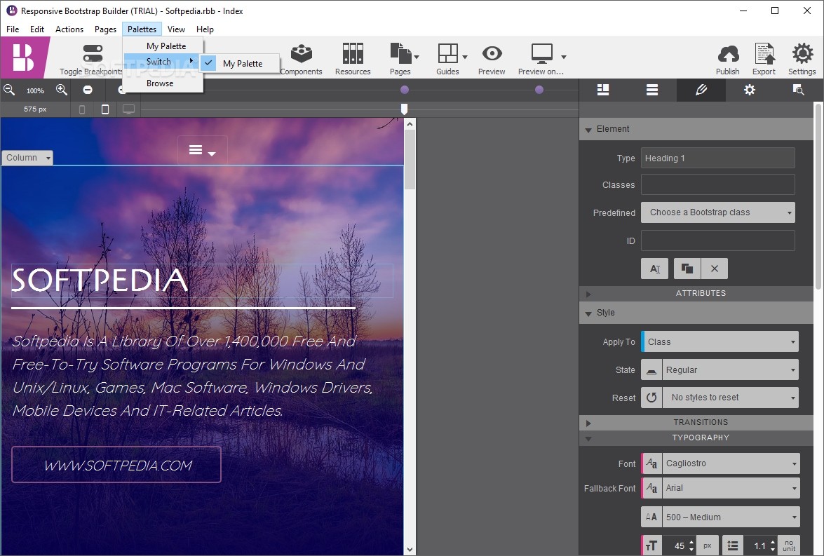Click the zoom out magnifier icon
Image resolution: width=824 pixels, height=556 pixels.
[9, 90]
